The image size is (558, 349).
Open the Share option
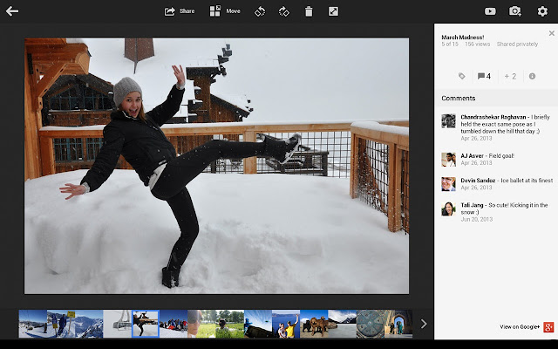click(180, 11)
